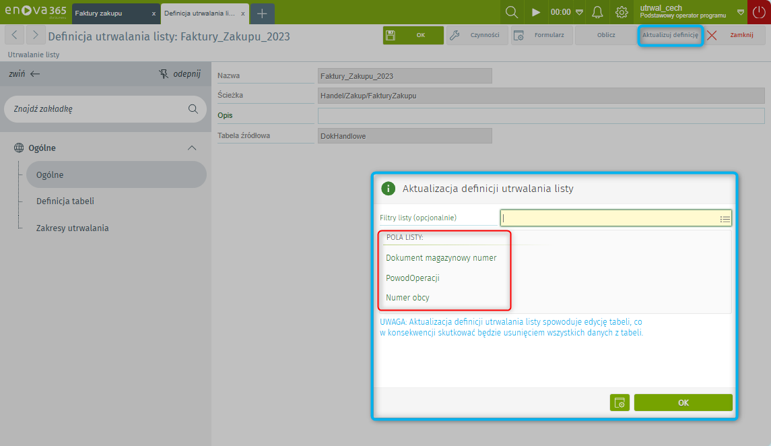Open the notifications bell

[597, 12]
